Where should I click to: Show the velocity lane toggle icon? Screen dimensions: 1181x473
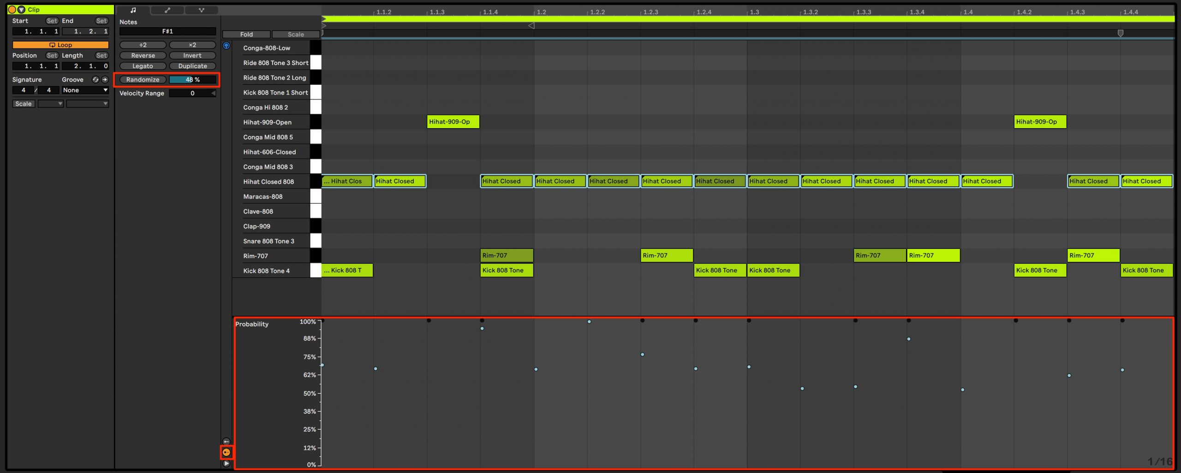point(226,442)
